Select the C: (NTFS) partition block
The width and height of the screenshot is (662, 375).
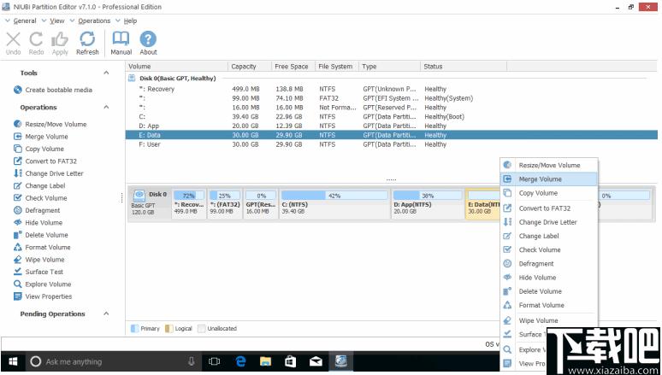click(334, 203)
